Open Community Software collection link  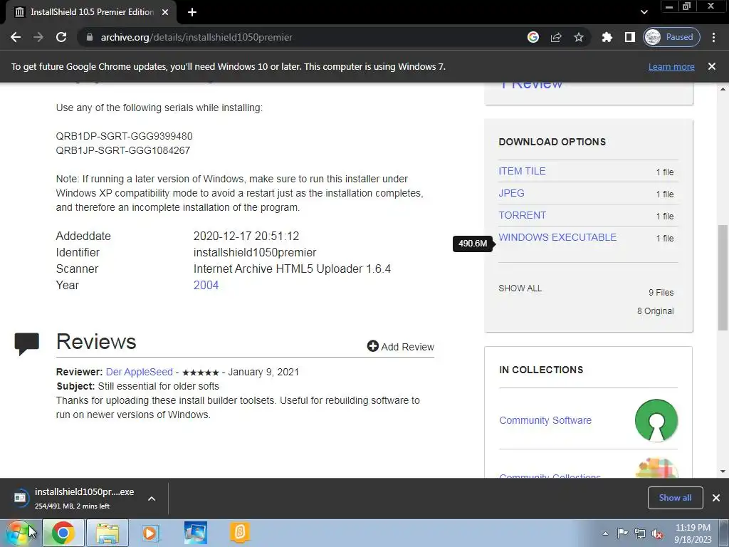[x=545, y=420]
